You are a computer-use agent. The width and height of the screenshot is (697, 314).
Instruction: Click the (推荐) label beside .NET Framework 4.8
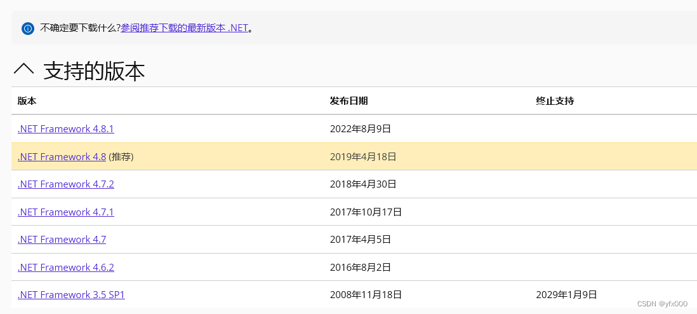pyautogui.click(x=121, y=157)
